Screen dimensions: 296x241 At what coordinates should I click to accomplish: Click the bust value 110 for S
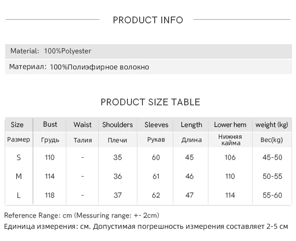tap(50, 157)
